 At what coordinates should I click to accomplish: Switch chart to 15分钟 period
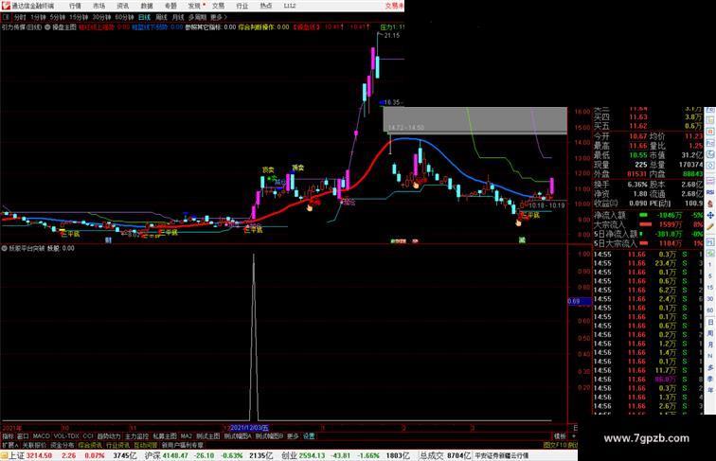(x=79, y=17)
